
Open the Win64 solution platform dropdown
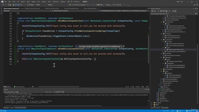tap(41, 5)
